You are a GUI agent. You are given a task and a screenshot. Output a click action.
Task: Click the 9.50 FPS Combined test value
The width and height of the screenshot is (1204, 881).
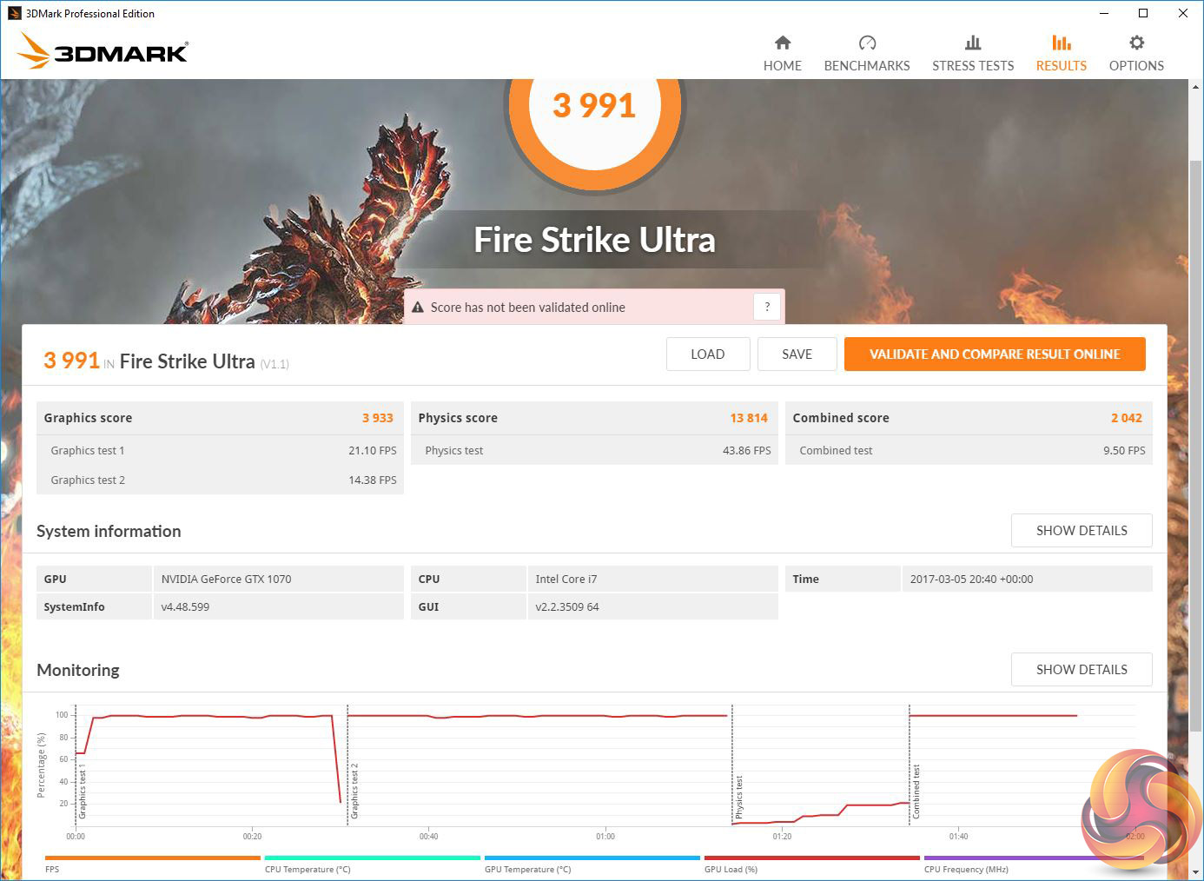coord(1124,450)
